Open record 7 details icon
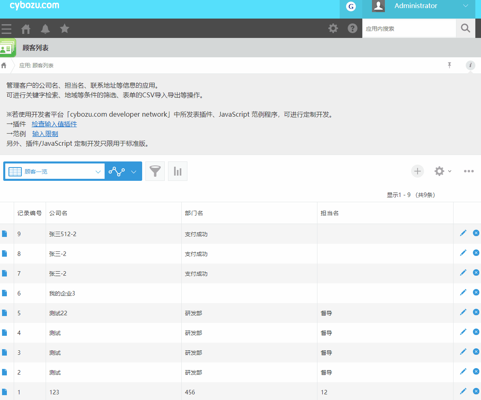 point(4,273)
